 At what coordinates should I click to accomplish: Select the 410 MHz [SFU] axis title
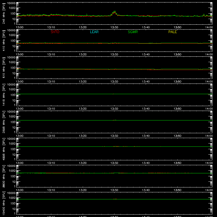click(4, 40)
